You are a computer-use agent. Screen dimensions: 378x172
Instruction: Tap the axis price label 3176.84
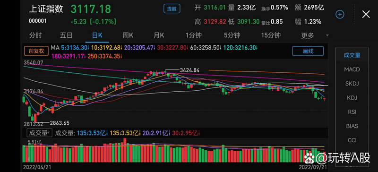coord(33,91)
